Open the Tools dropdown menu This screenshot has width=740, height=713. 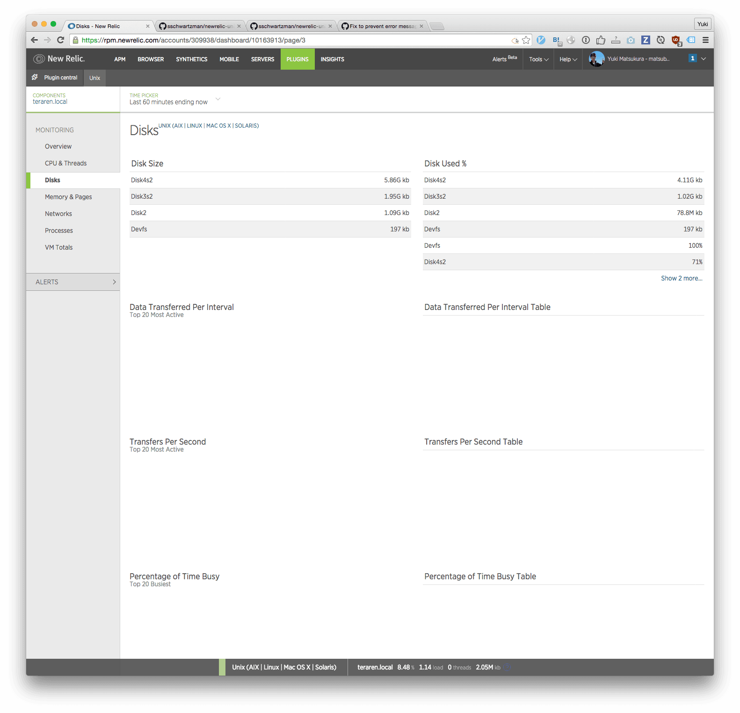pos(538,59)
